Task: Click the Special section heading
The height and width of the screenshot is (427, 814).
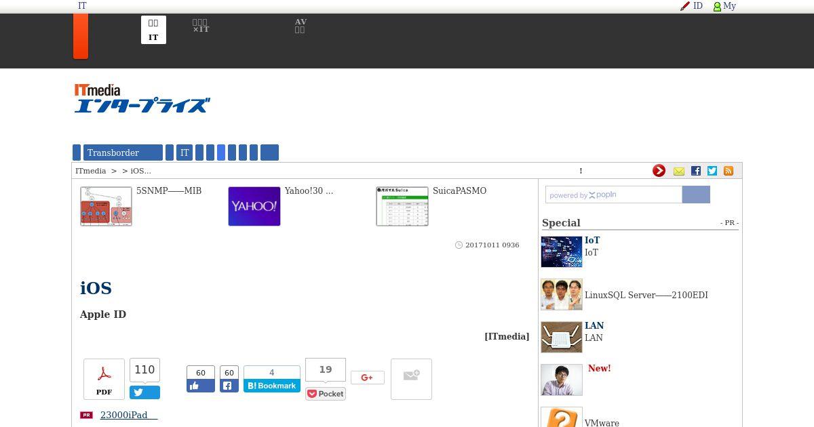Action: pos(561,223)
